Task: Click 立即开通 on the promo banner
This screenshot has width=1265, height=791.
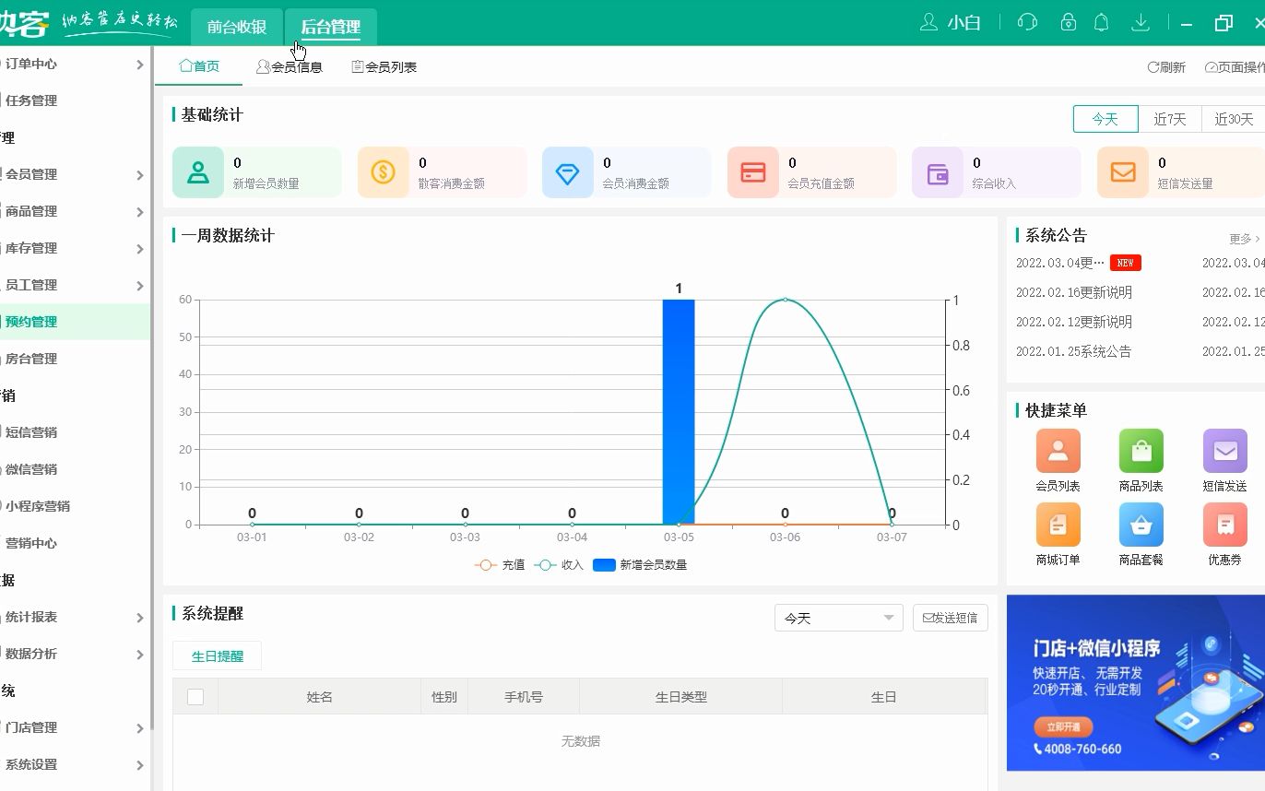Action: coord(1063,726)
